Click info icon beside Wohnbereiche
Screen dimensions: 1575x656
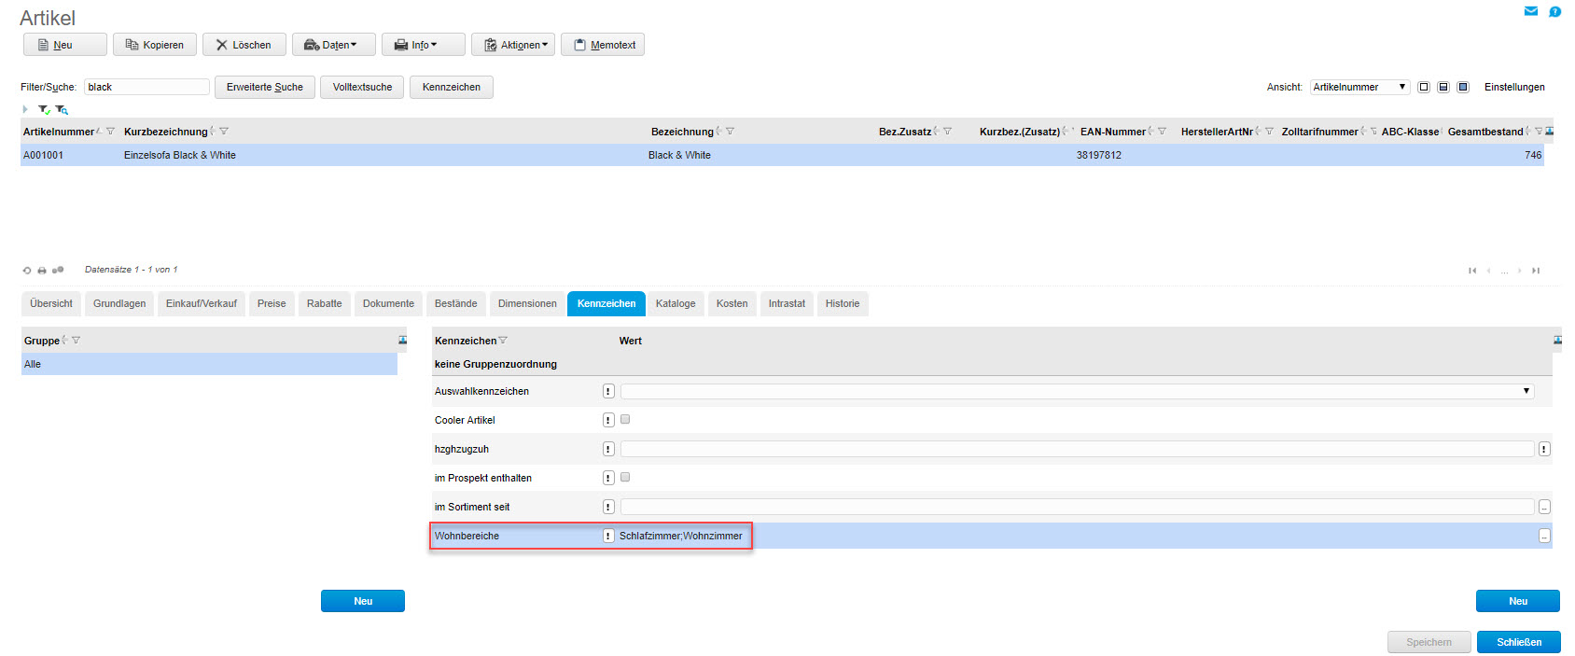click(x=608, y=536)
